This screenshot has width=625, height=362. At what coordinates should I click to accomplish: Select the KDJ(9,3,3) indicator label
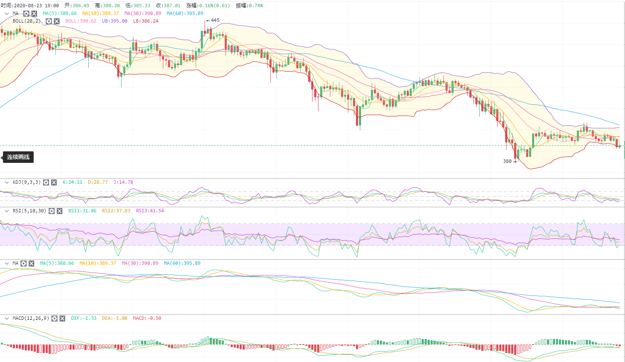(26, 182)
